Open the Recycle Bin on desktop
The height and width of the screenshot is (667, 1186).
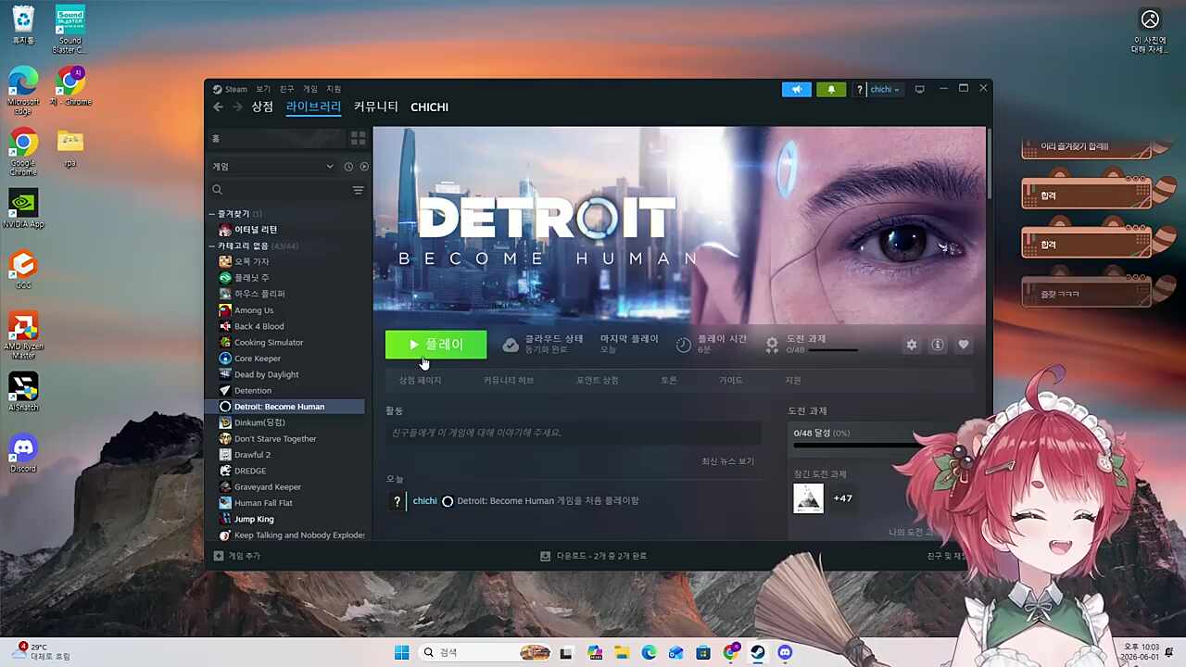(x=23, y=25)
